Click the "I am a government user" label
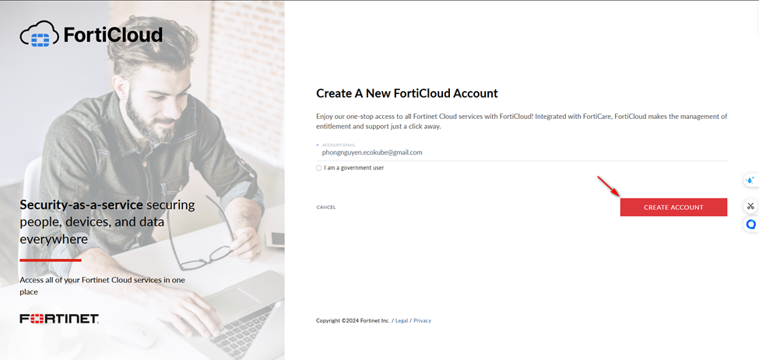 click(x=354, y=168)
